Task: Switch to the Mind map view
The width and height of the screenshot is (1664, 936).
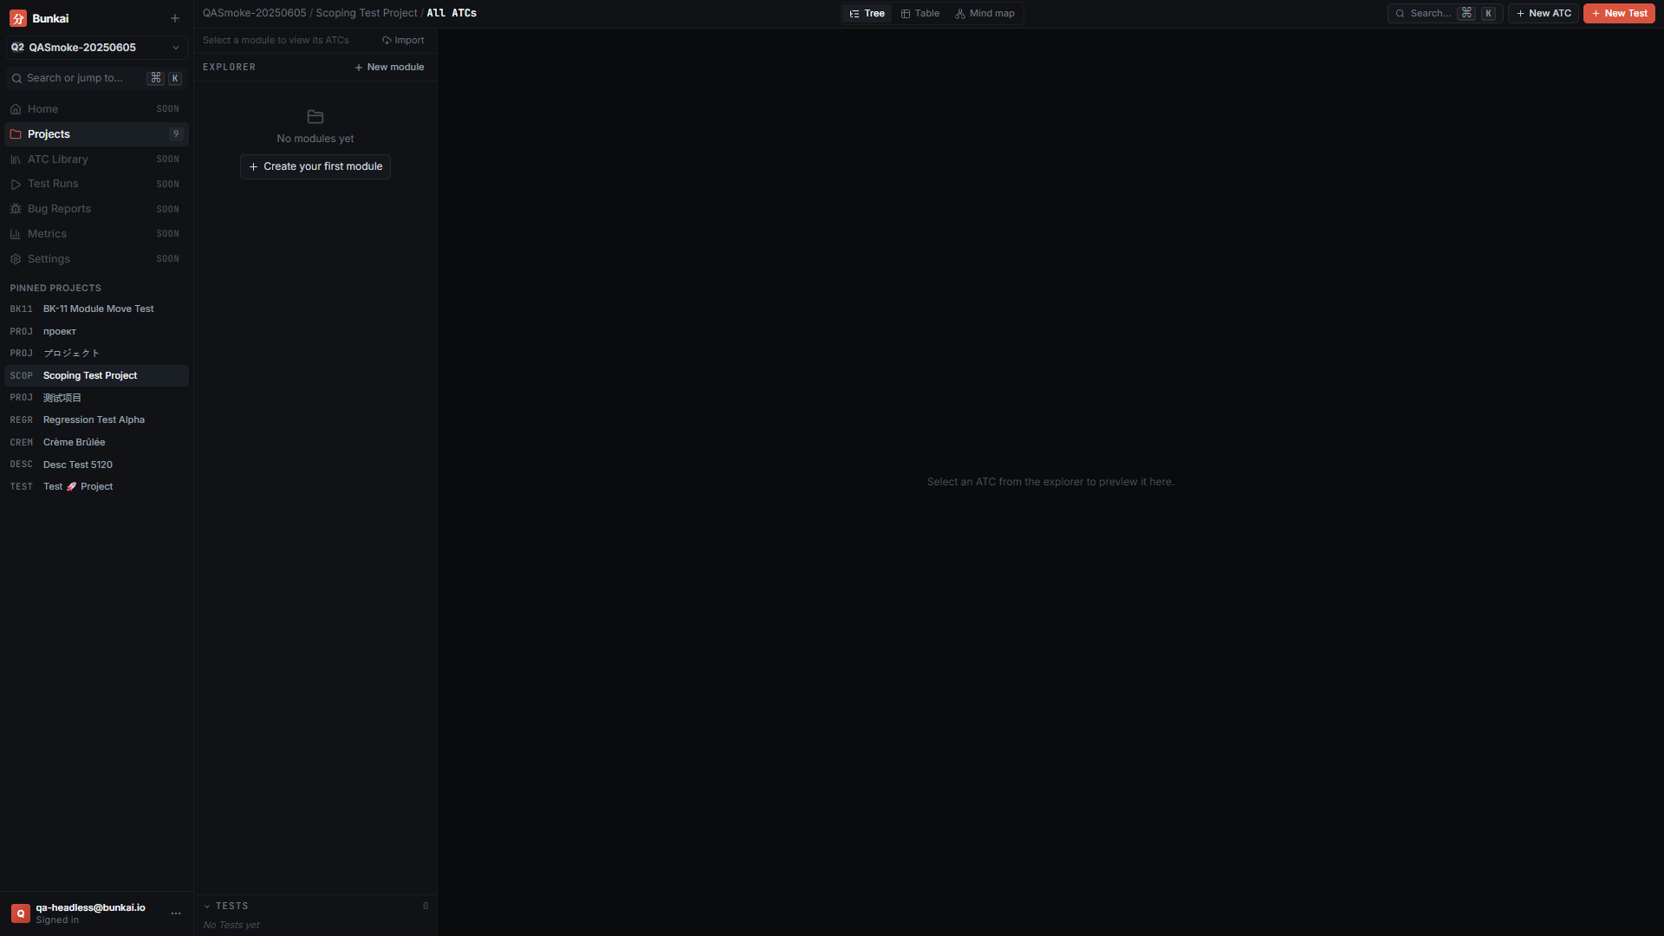Action: [x=985, y=14]
